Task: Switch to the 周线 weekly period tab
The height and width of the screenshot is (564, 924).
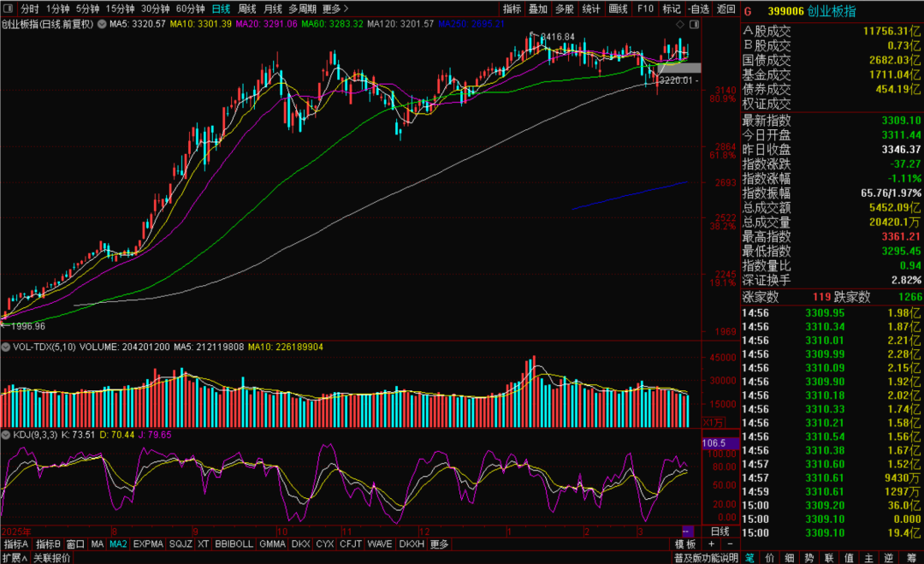Action: [246, 9]
